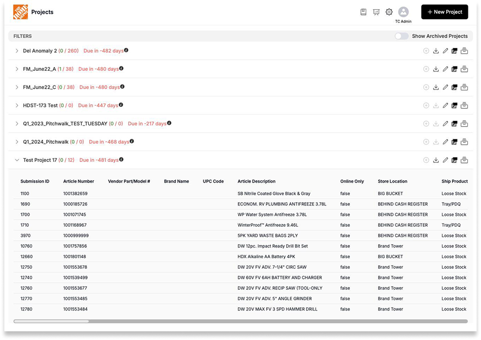Show due date info for Q1_2023_Pitchwalk_TEST_TUESDAY
This screenshot has height=340, width=481.
pos(169,123)
